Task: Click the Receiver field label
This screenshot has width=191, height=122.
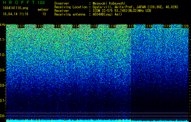Action: pos(62,11)
